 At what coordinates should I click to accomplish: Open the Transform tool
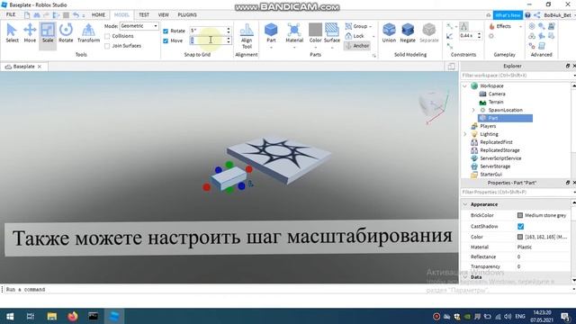point(88,33)
